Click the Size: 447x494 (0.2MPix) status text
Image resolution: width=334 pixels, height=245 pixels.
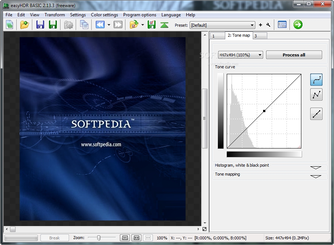[x=287, y=238]
